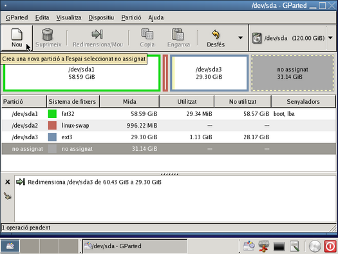The width and height of the screenshot is (338, 254).
Task: Click the 29.34 MiB used cell
Action: coord(199,113)
